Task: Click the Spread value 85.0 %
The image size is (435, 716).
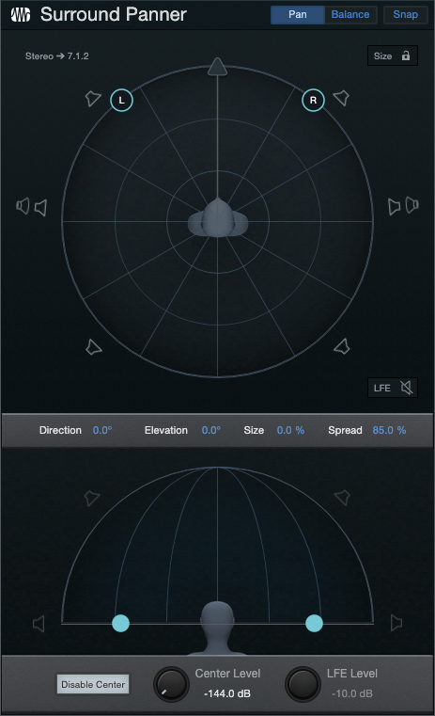Action: pyautogui.click(x=389, y=430)
